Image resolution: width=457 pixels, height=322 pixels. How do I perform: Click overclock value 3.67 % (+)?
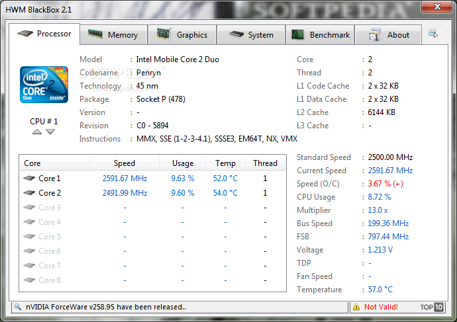click(385, 184)
